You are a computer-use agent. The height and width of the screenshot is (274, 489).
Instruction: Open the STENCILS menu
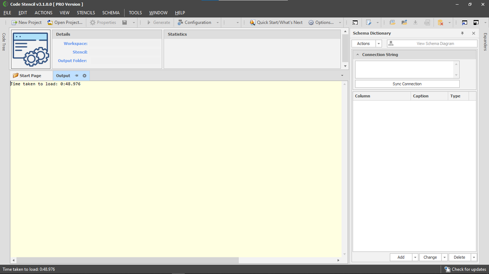point(86,13)
